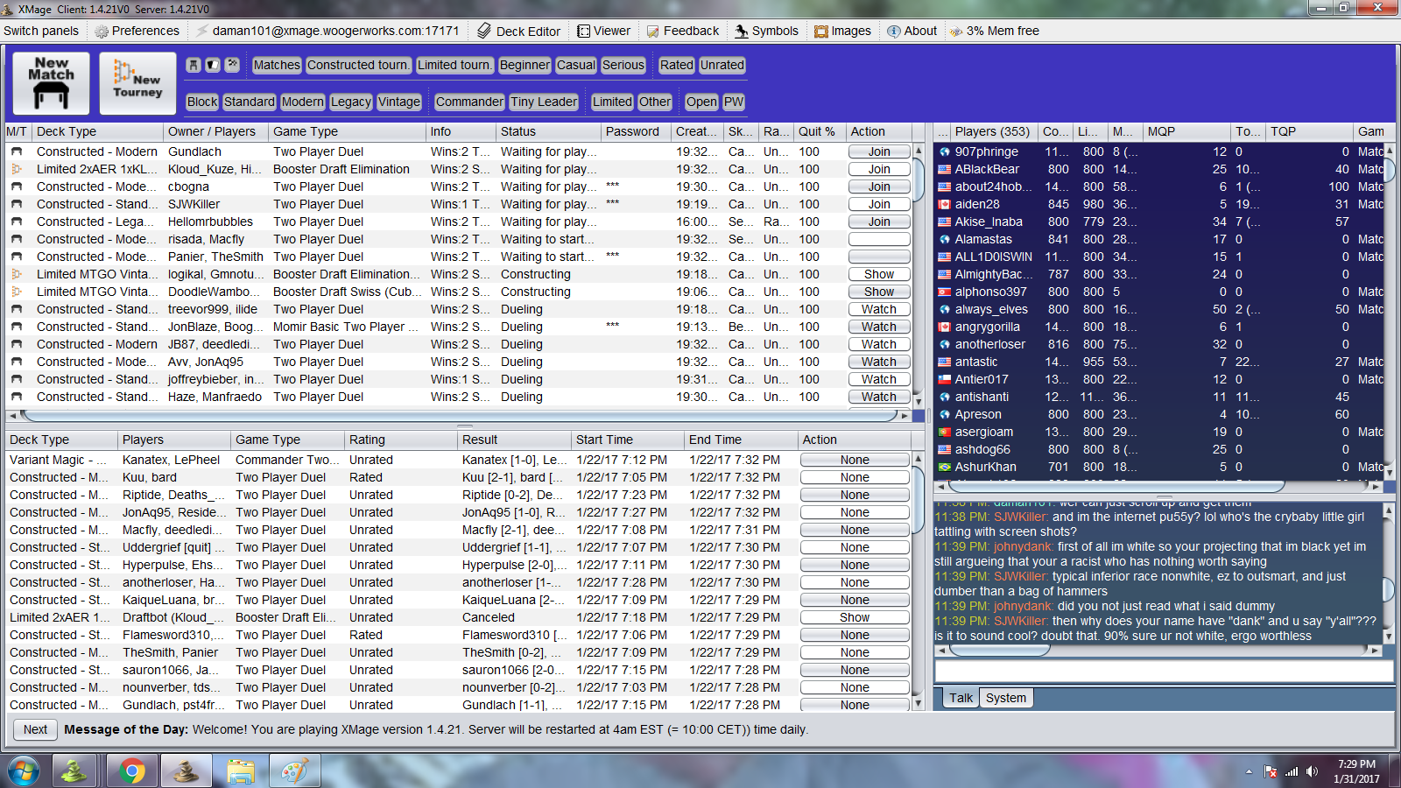Join Hellomrbubbles' Constructed Legacy match

(879, 222)
